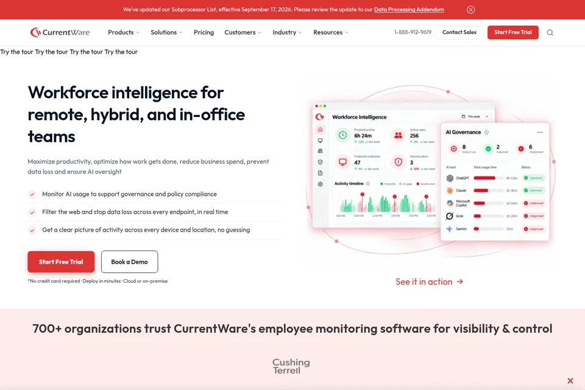585x390 pixels.
Task: Click the AI Governance info icon
Action: pyautogui.click(x=486, y=132)
